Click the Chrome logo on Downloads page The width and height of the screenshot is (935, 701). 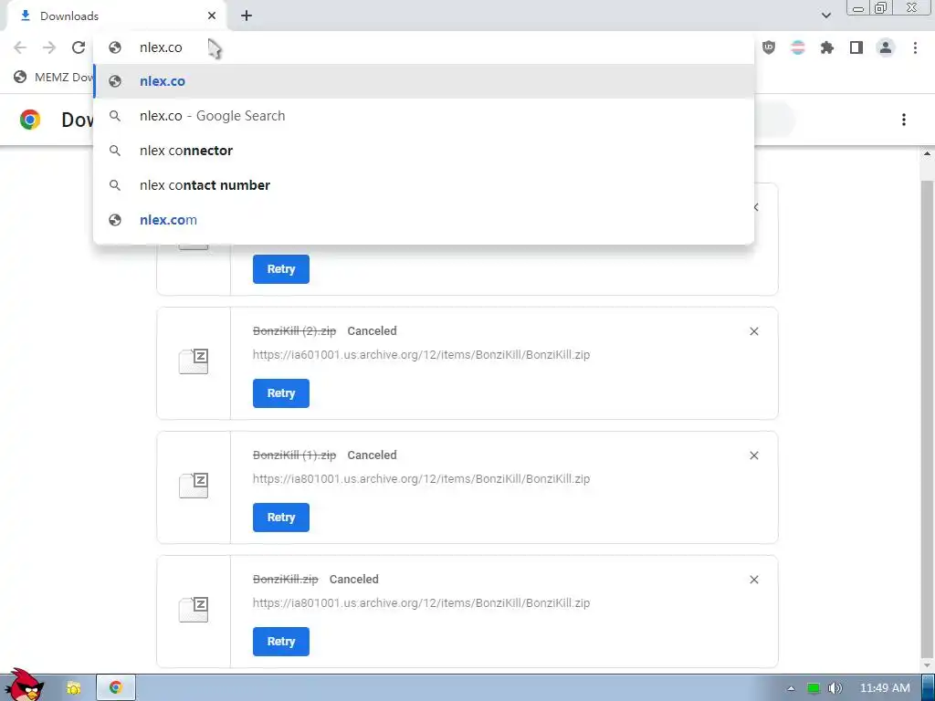pos(30,120)
